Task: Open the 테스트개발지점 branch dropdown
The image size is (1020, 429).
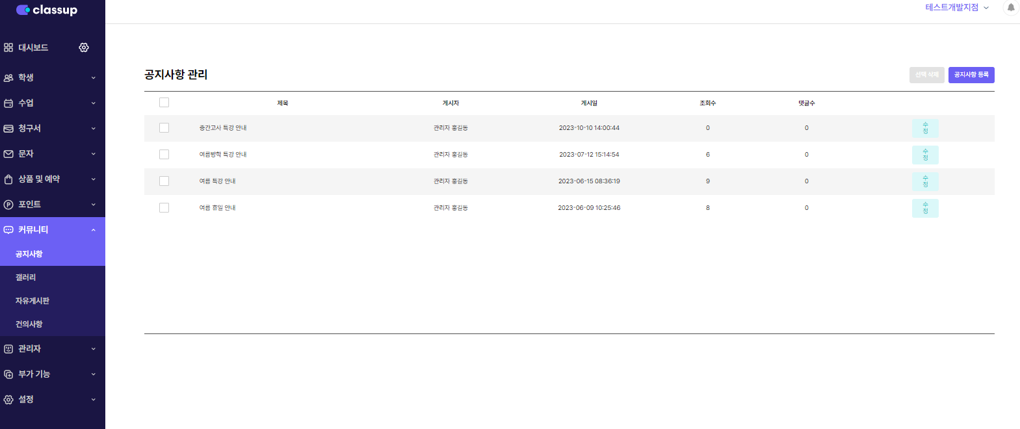Action: 957,8
